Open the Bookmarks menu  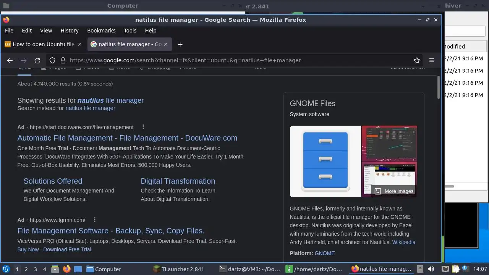(x=101, y=31)
